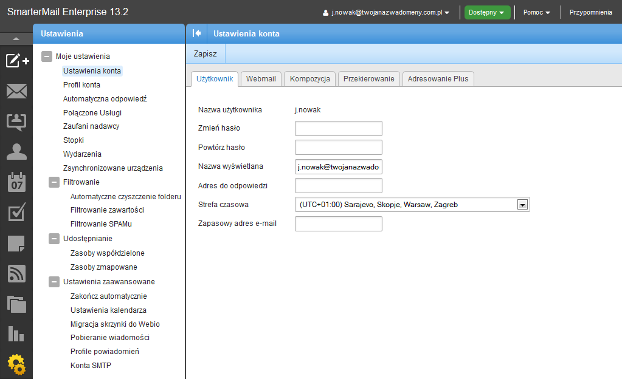Open the Contacts person icon
The image size is (622, 379).
pos(16,152)
